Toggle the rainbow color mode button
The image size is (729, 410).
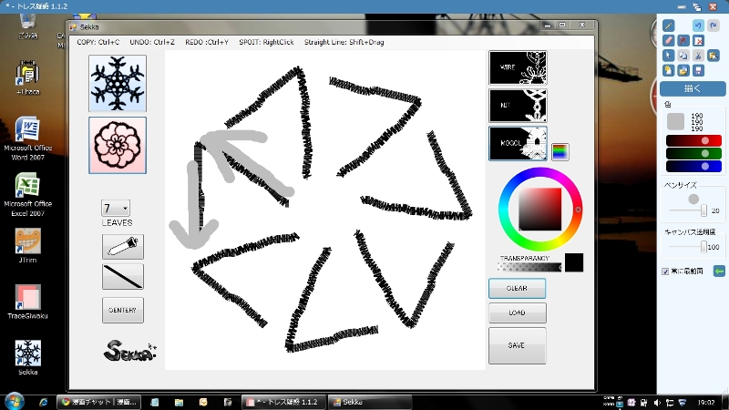point(560,151)
